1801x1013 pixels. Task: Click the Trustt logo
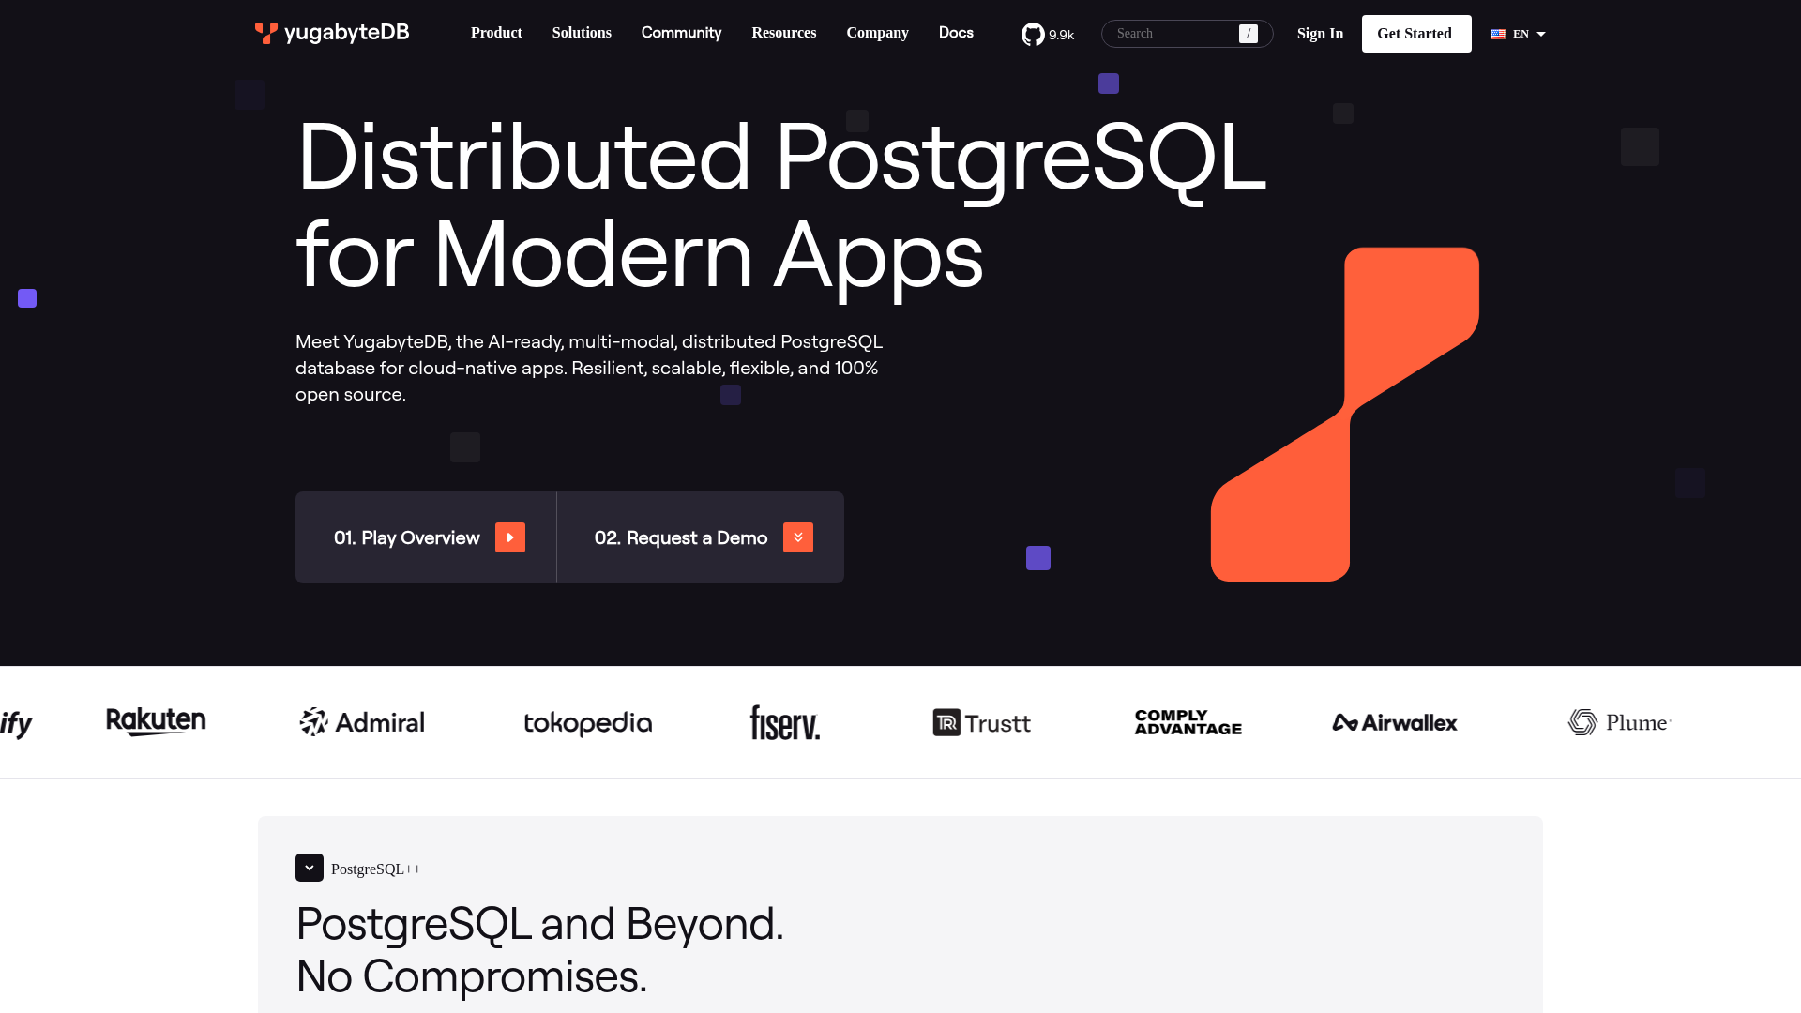(982, 722)
